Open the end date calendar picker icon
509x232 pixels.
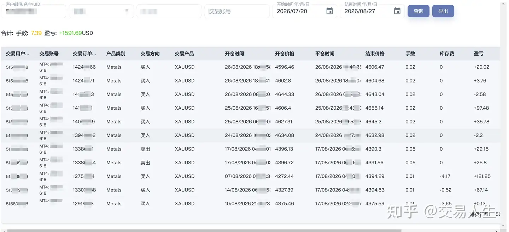[397, 11]
